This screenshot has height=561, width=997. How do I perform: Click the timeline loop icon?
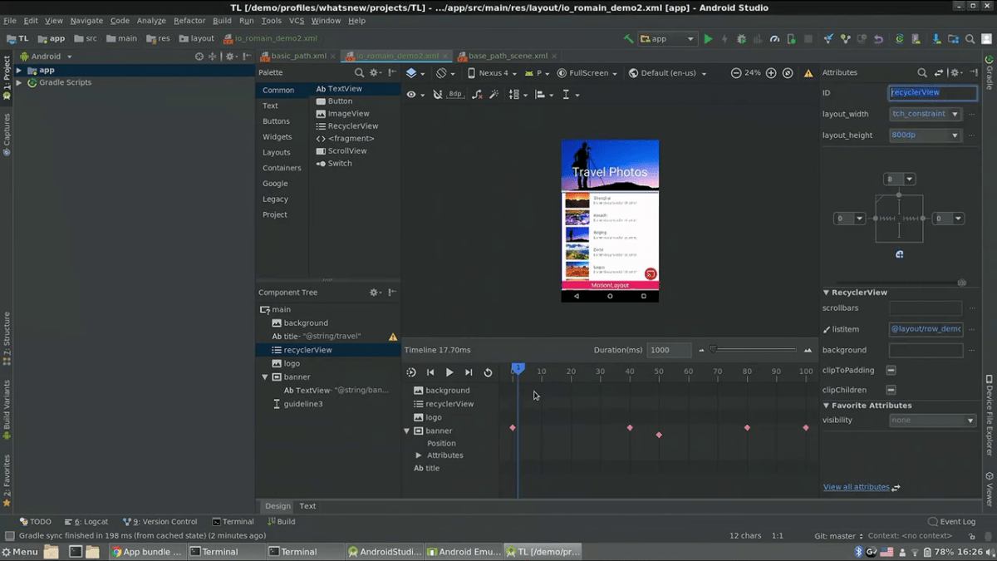pos(489,372)
